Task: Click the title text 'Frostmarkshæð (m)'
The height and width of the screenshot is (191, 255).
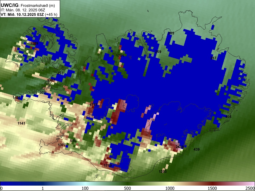Action: tap(38, 5)
